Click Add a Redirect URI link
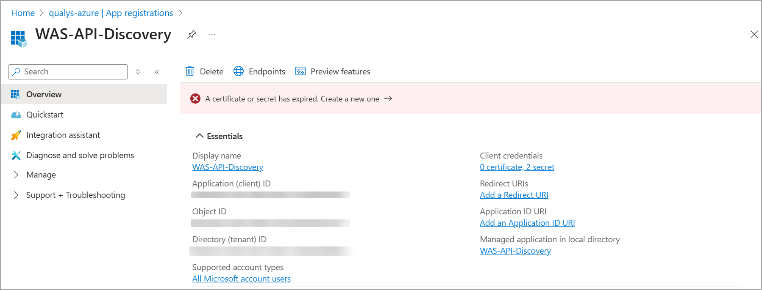This screenshot has width=762, height=290. [x=514, y=195]
